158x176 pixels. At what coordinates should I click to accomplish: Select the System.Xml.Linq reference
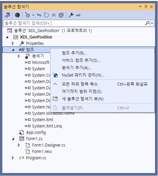tap(47, 126)
